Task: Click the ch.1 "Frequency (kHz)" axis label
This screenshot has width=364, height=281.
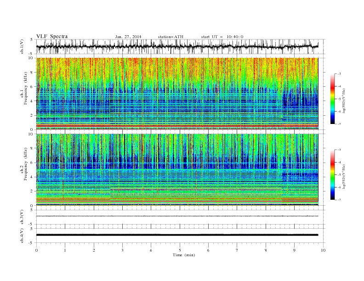Action: [26, 88]
